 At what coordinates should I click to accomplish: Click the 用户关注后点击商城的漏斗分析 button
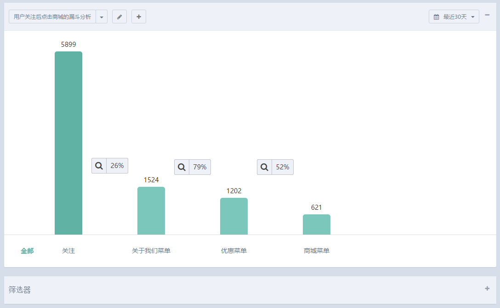(x=52, y=17)
